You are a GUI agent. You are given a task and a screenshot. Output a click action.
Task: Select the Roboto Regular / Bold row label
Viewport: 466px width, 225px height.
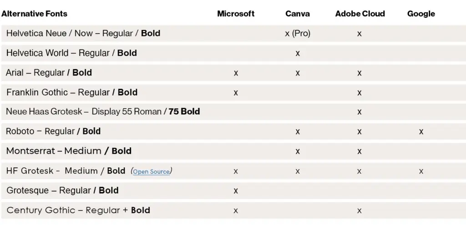click(x=53, y=131)
